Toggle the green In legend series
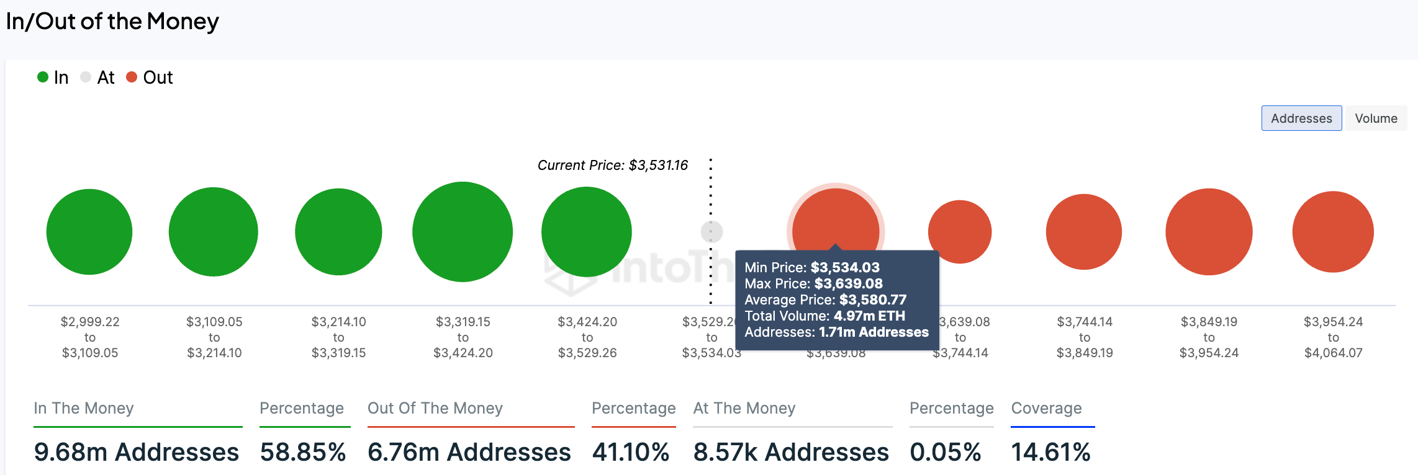 [x=53, y=78]
